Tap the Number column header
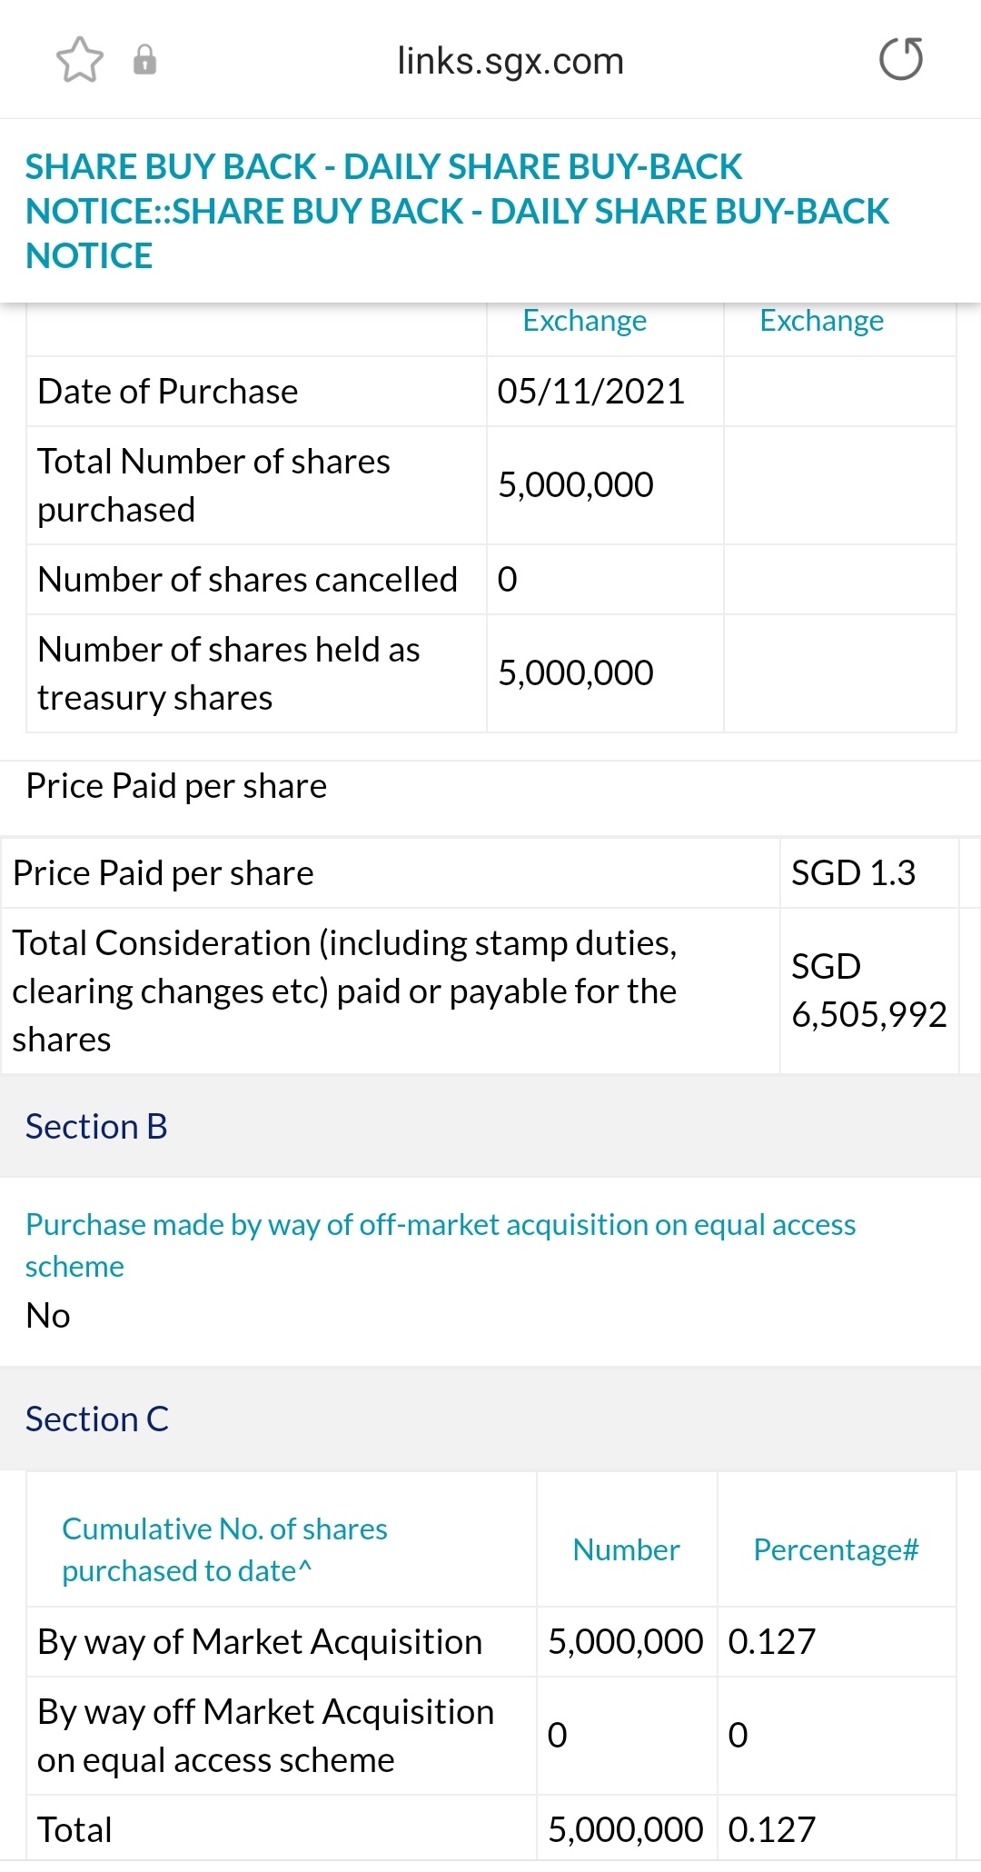Screen dimensions: 981x1872 626,1550
